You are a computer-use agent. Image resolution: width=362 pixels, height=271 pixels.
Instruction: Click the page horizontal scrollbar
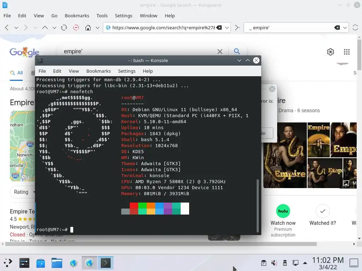pos(161,244)
